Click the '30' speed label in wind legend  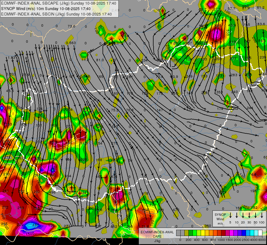click(x=249, y=222)
